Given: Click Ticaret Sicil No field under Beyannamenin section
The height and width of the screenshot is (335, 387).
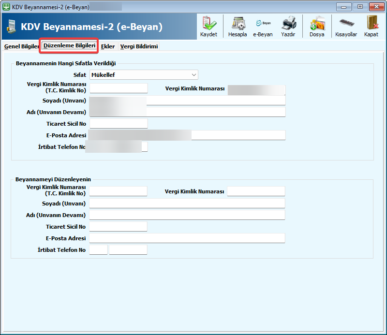Looking at the screenshot, I should (x=119, y=124).
